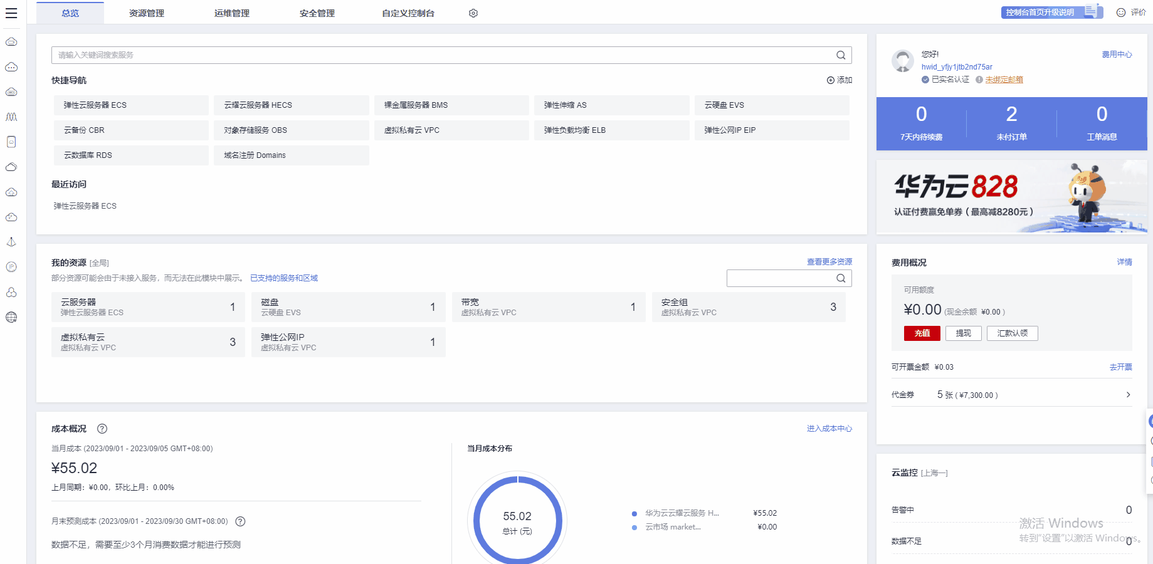Open Elastic Volume Service EVS sidebar icon
Viewport: 1153px width, 564px height.
click(x=11, y=142)
